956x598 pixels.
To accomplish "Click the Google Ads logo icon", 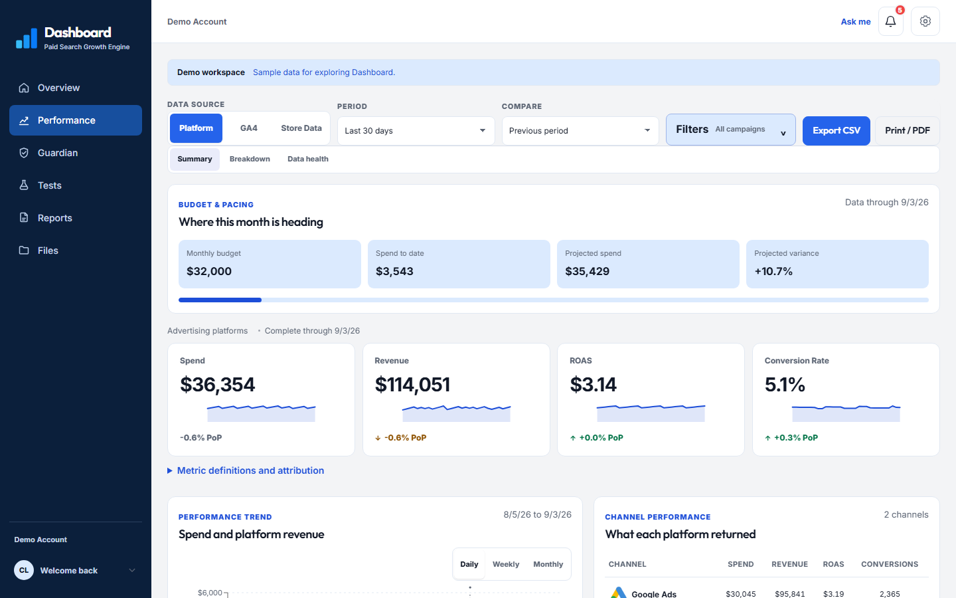I will click(x=619, y=593).
